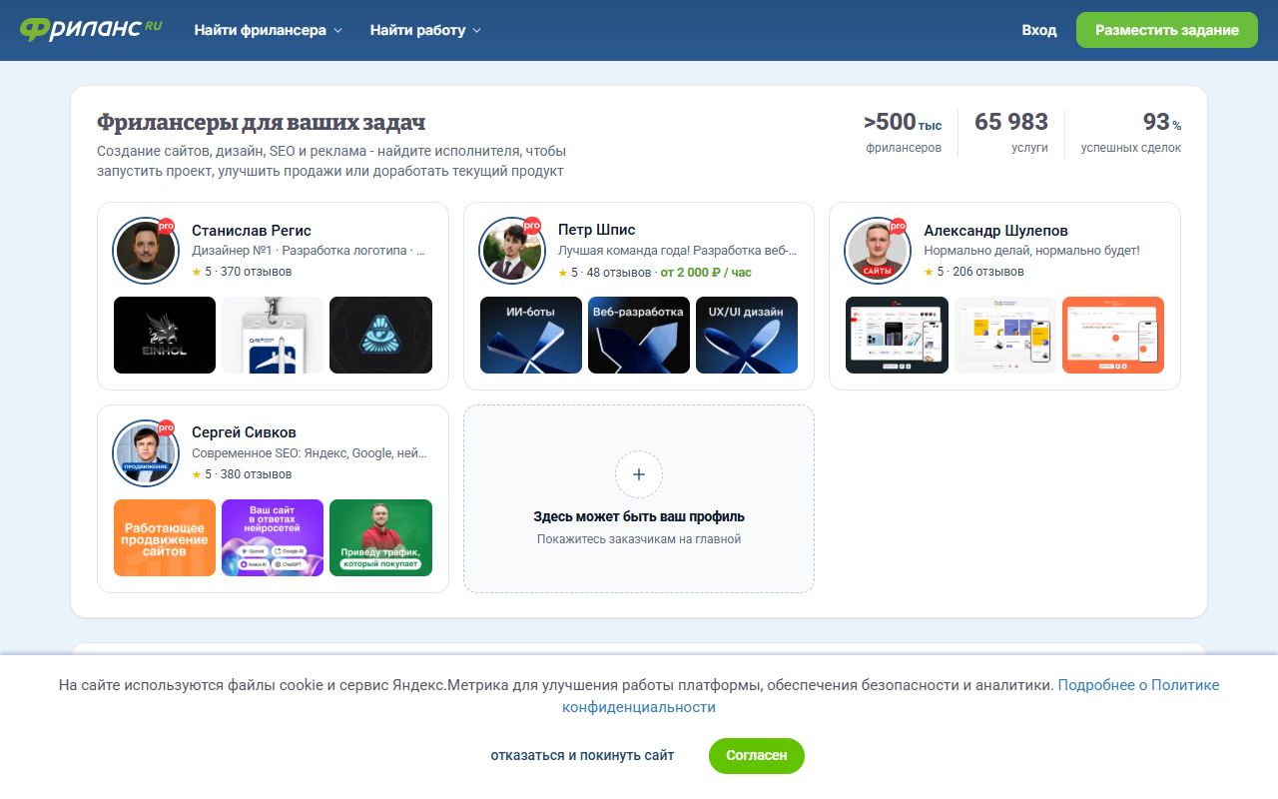This screenshot has height=799, width=1278.
Task: Open Александр Шулепов profile avatar
Action: (x=877, y=250)
